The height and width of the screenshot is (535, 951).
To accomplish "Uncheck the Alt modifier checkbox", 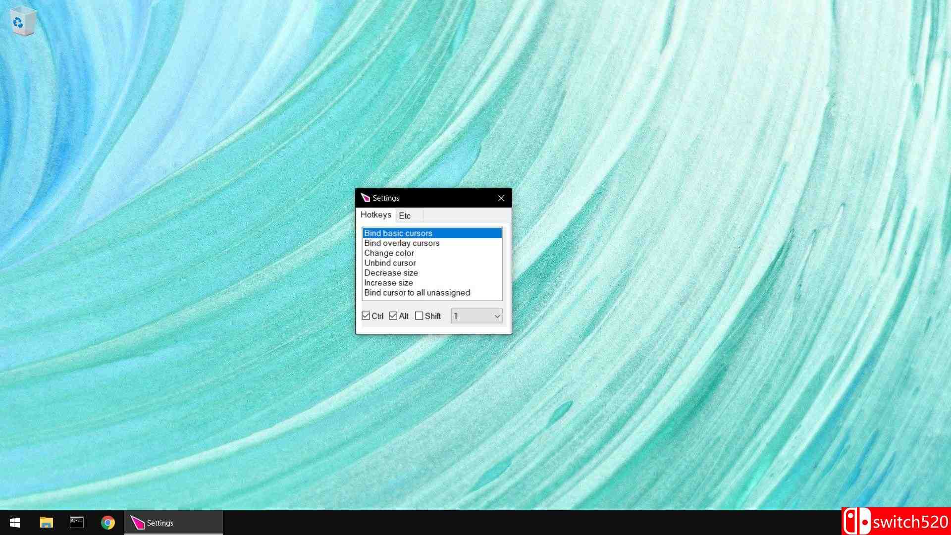I will [393, 316].
